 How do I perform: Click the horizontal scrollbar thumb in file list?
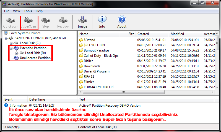124,92
